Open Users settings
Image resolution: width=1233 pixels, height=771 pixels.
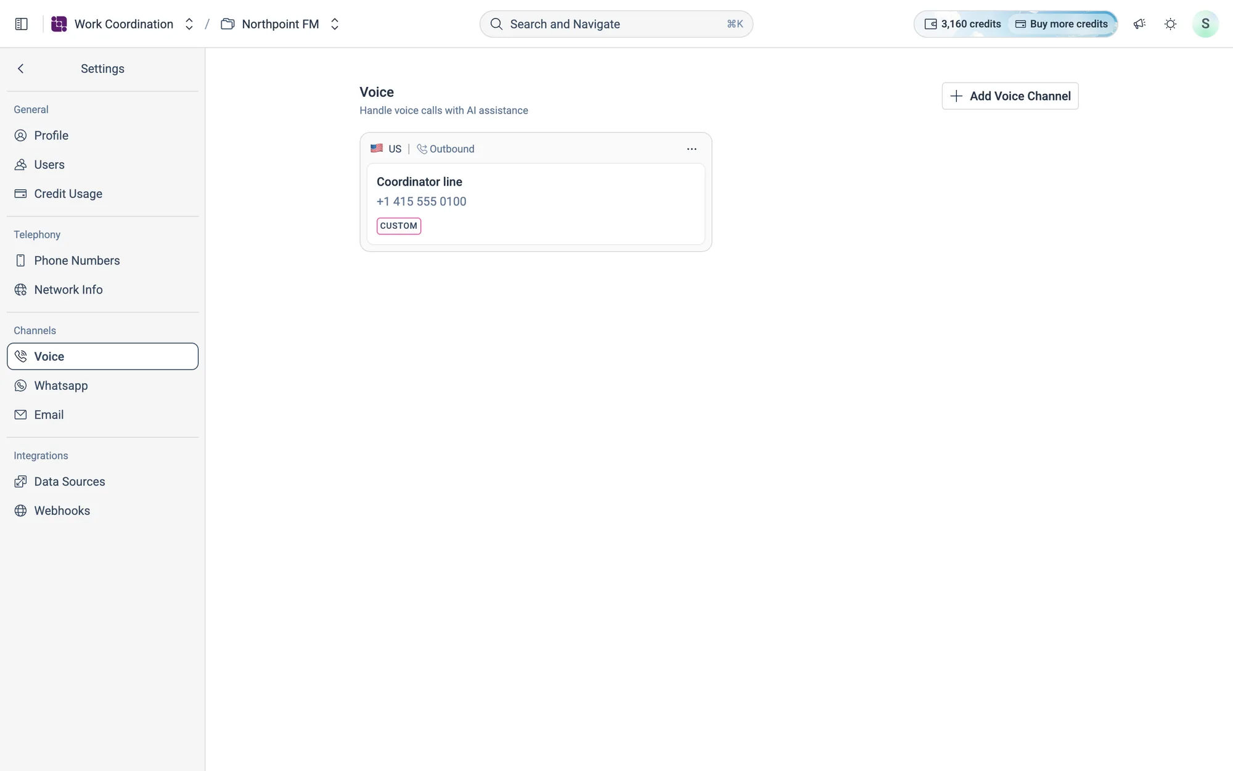[x=103, y=165]
